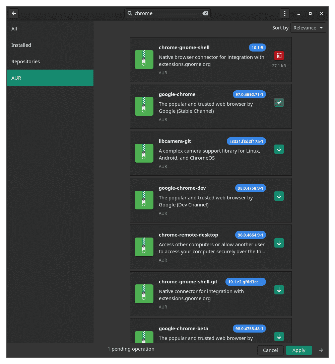
Task: Open the libcamera-git package title
Action: (175, 141)
